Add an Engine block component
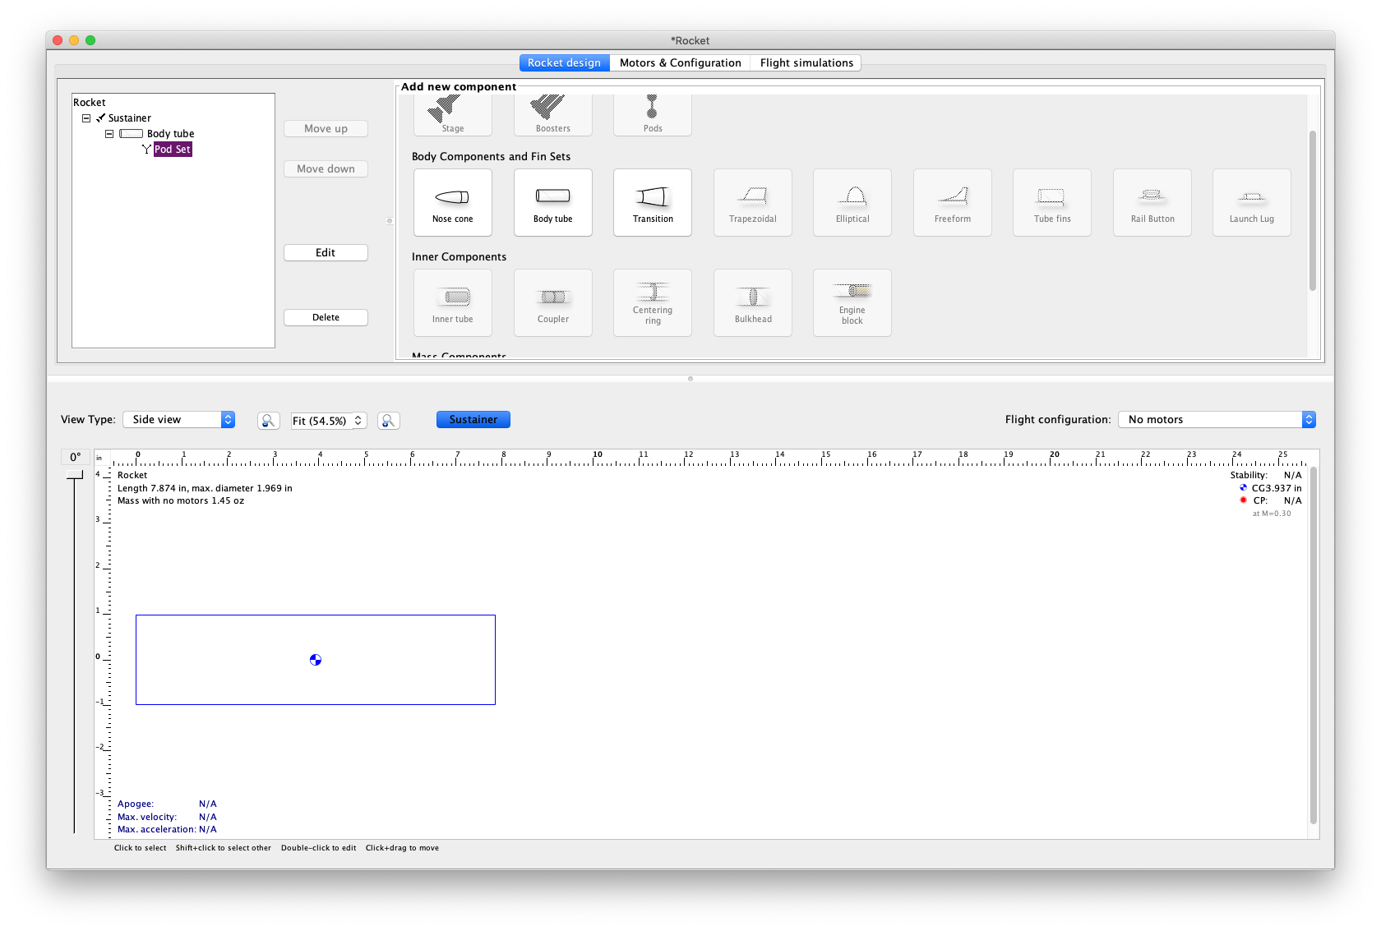This screenshot has height=931, width=1381. 852,302
